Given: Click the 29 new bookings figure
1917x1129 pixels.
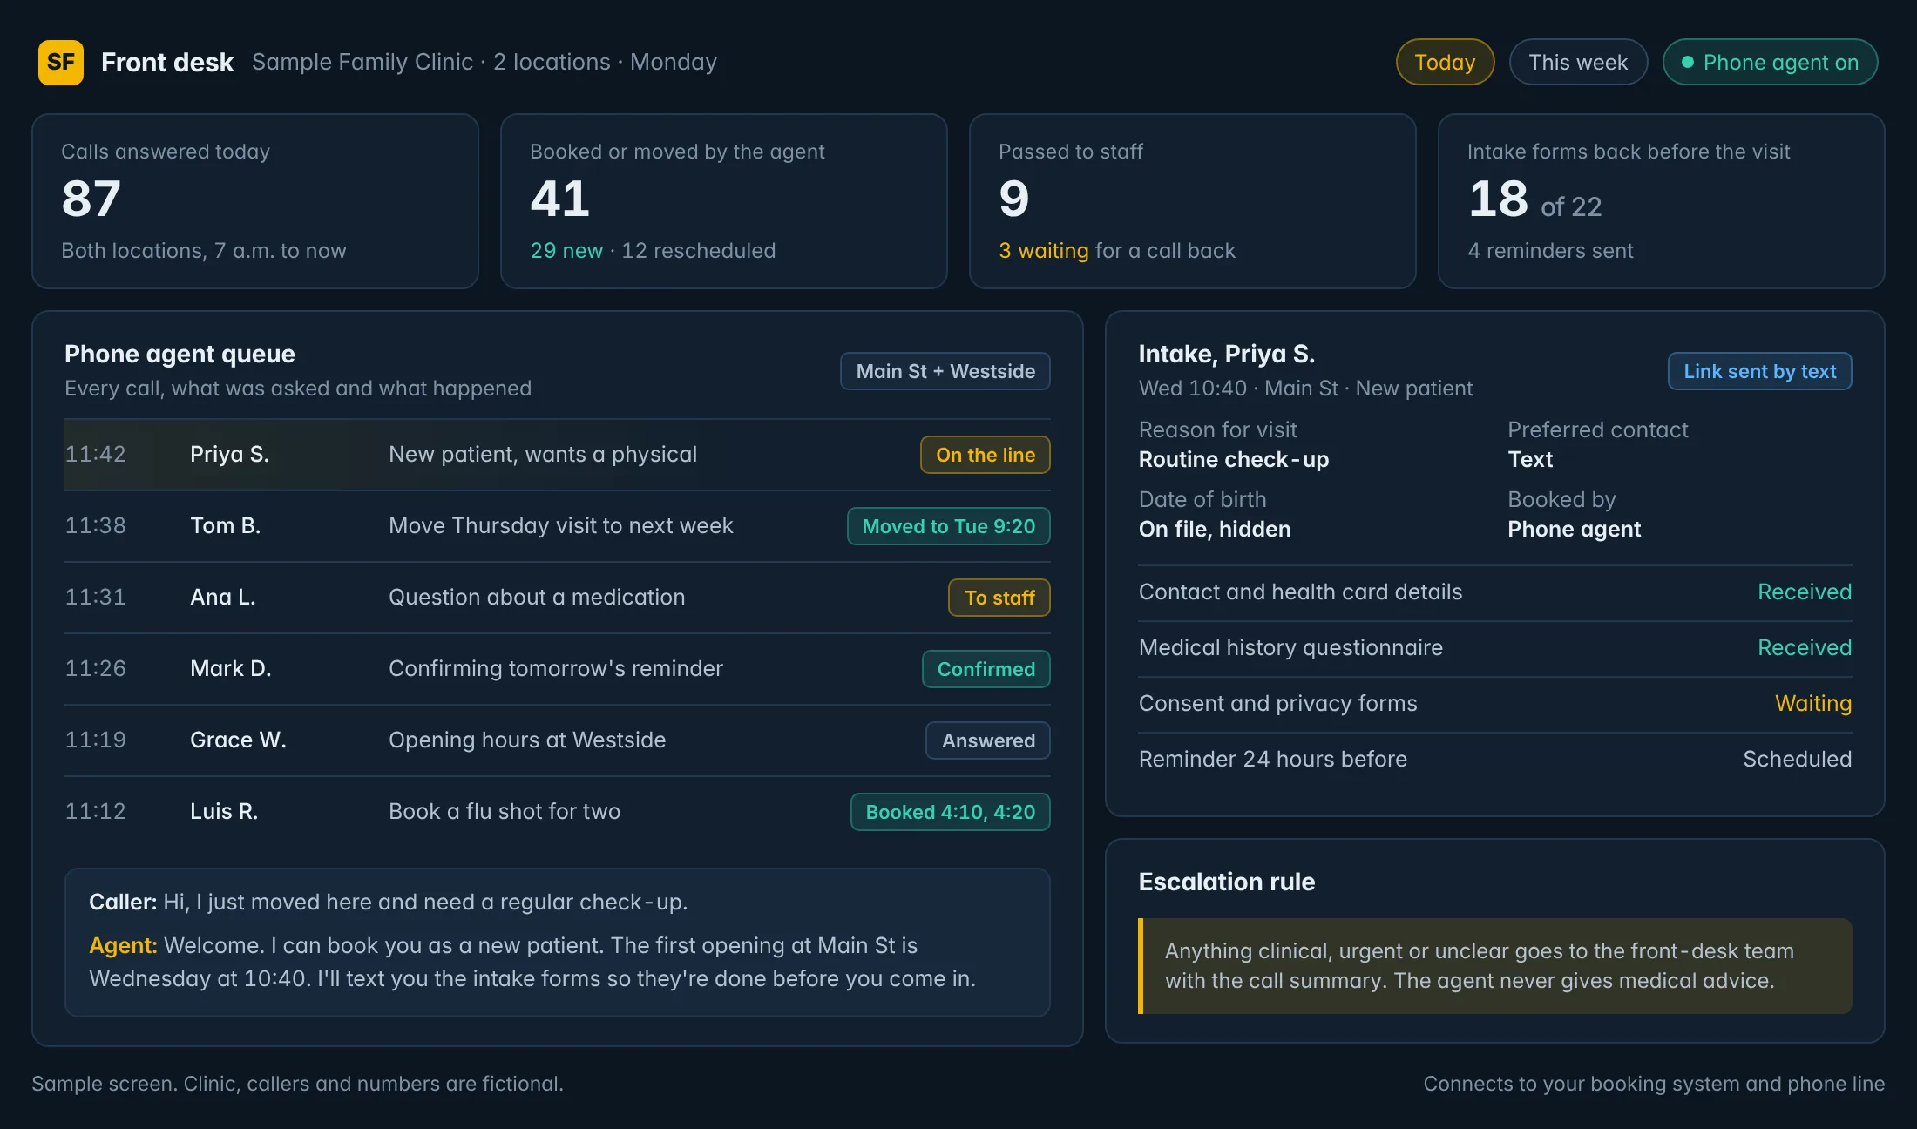Looking at the screenshot, I should [x=566, y=251].
